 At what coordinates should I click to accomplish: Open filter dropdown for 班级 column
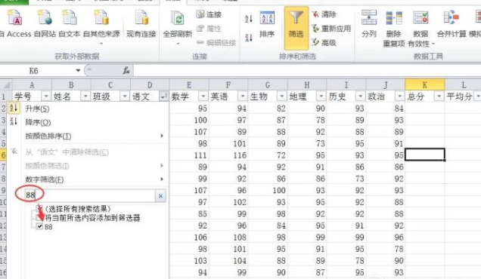click(125, 97)
